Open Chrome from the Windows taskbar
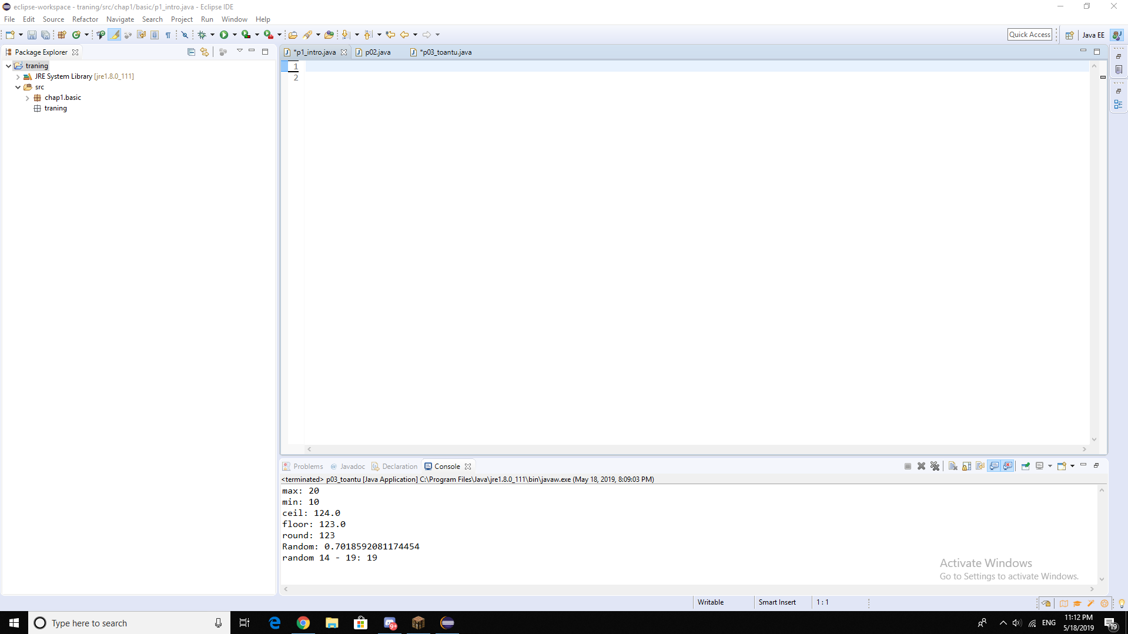The width and height of the screenshot is (1128, 634). (303, 623)
